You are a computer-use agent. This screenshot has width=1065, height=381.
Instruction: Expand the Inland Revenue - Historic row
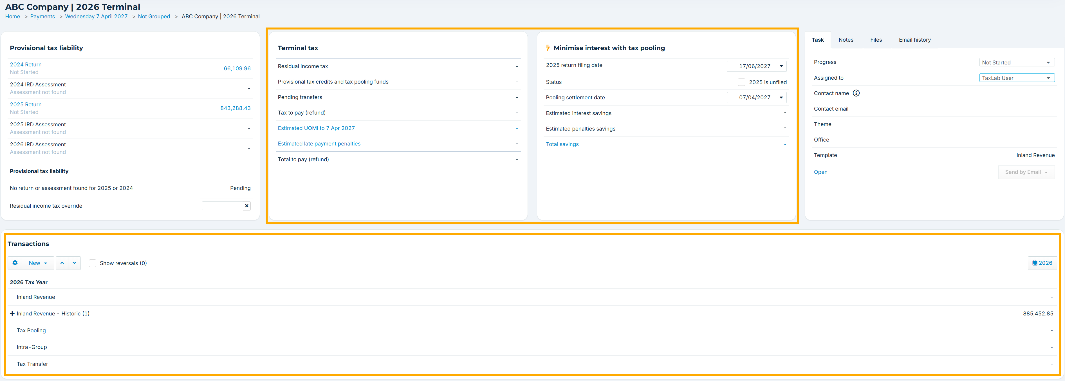pyautogui.click(x=12, y=314)
